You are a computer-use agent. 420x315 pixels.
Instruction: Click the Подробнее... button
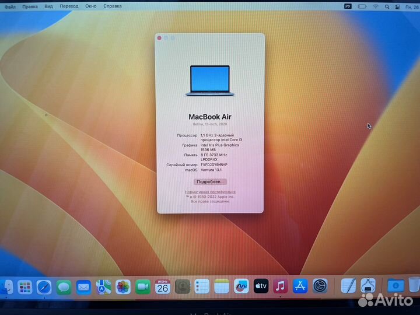[210, 181]
